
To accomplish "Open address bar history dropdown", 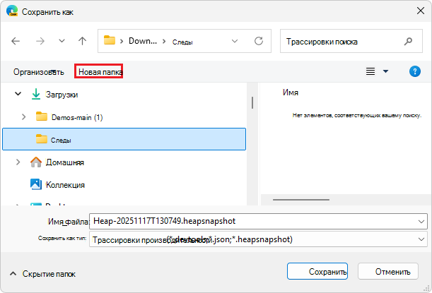I will 235,41.
